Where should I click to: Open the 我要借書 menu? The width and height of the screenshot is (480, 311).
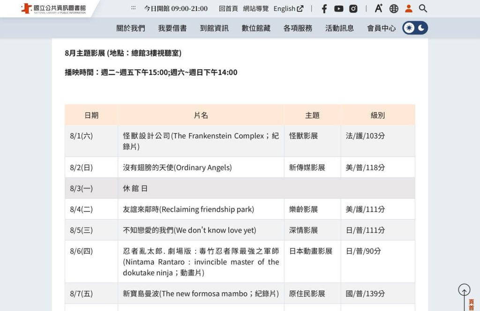click(172, 28)
